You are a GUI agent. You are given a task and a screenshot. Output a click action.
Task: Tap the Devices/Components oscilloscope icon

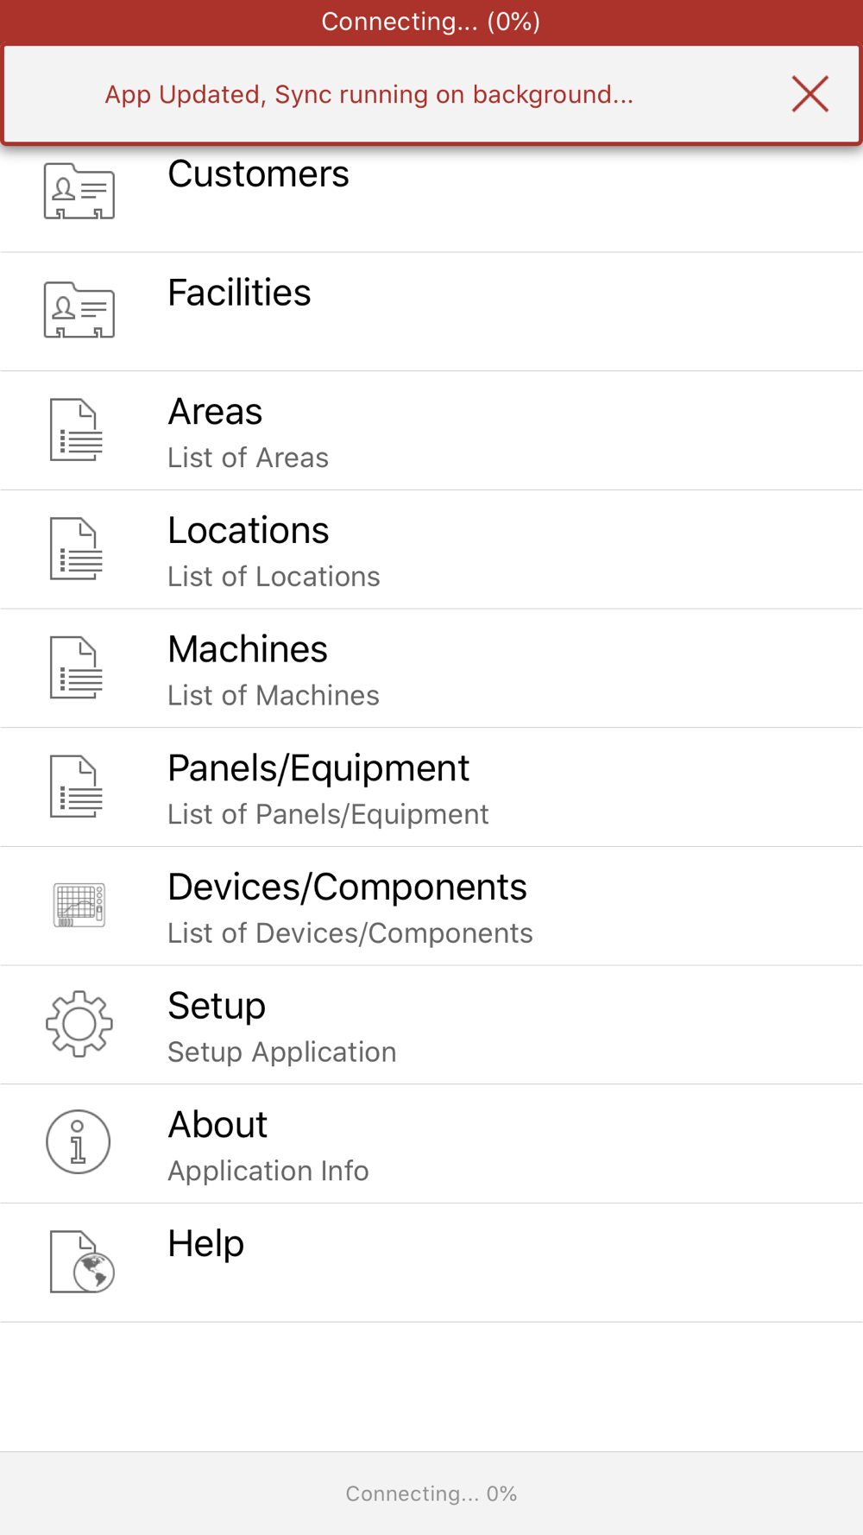(79, 906)
